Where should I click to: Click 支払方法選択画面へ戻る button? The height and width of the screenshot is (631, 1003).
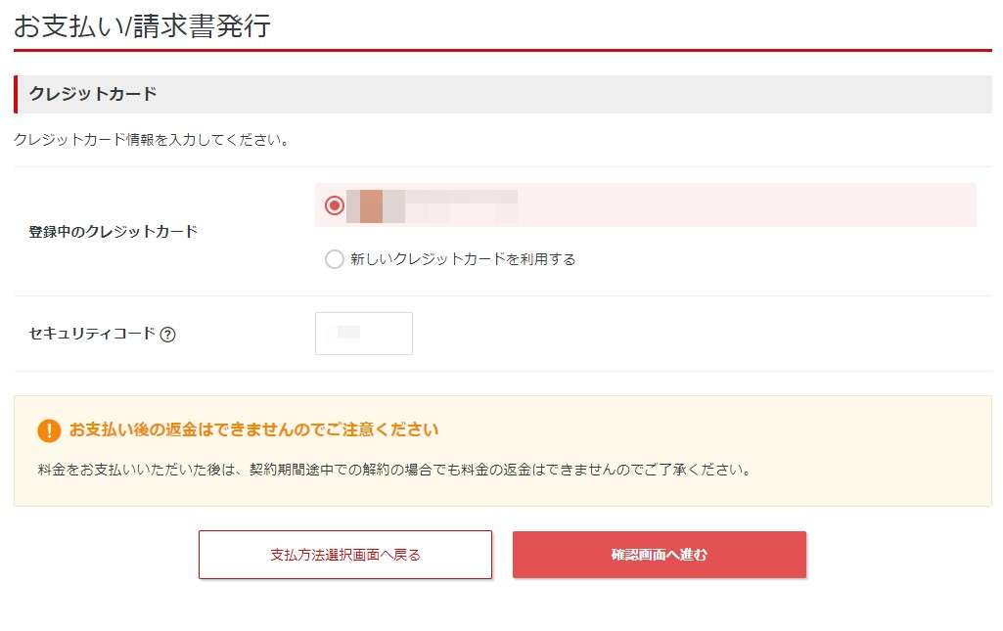pos(345,555)
